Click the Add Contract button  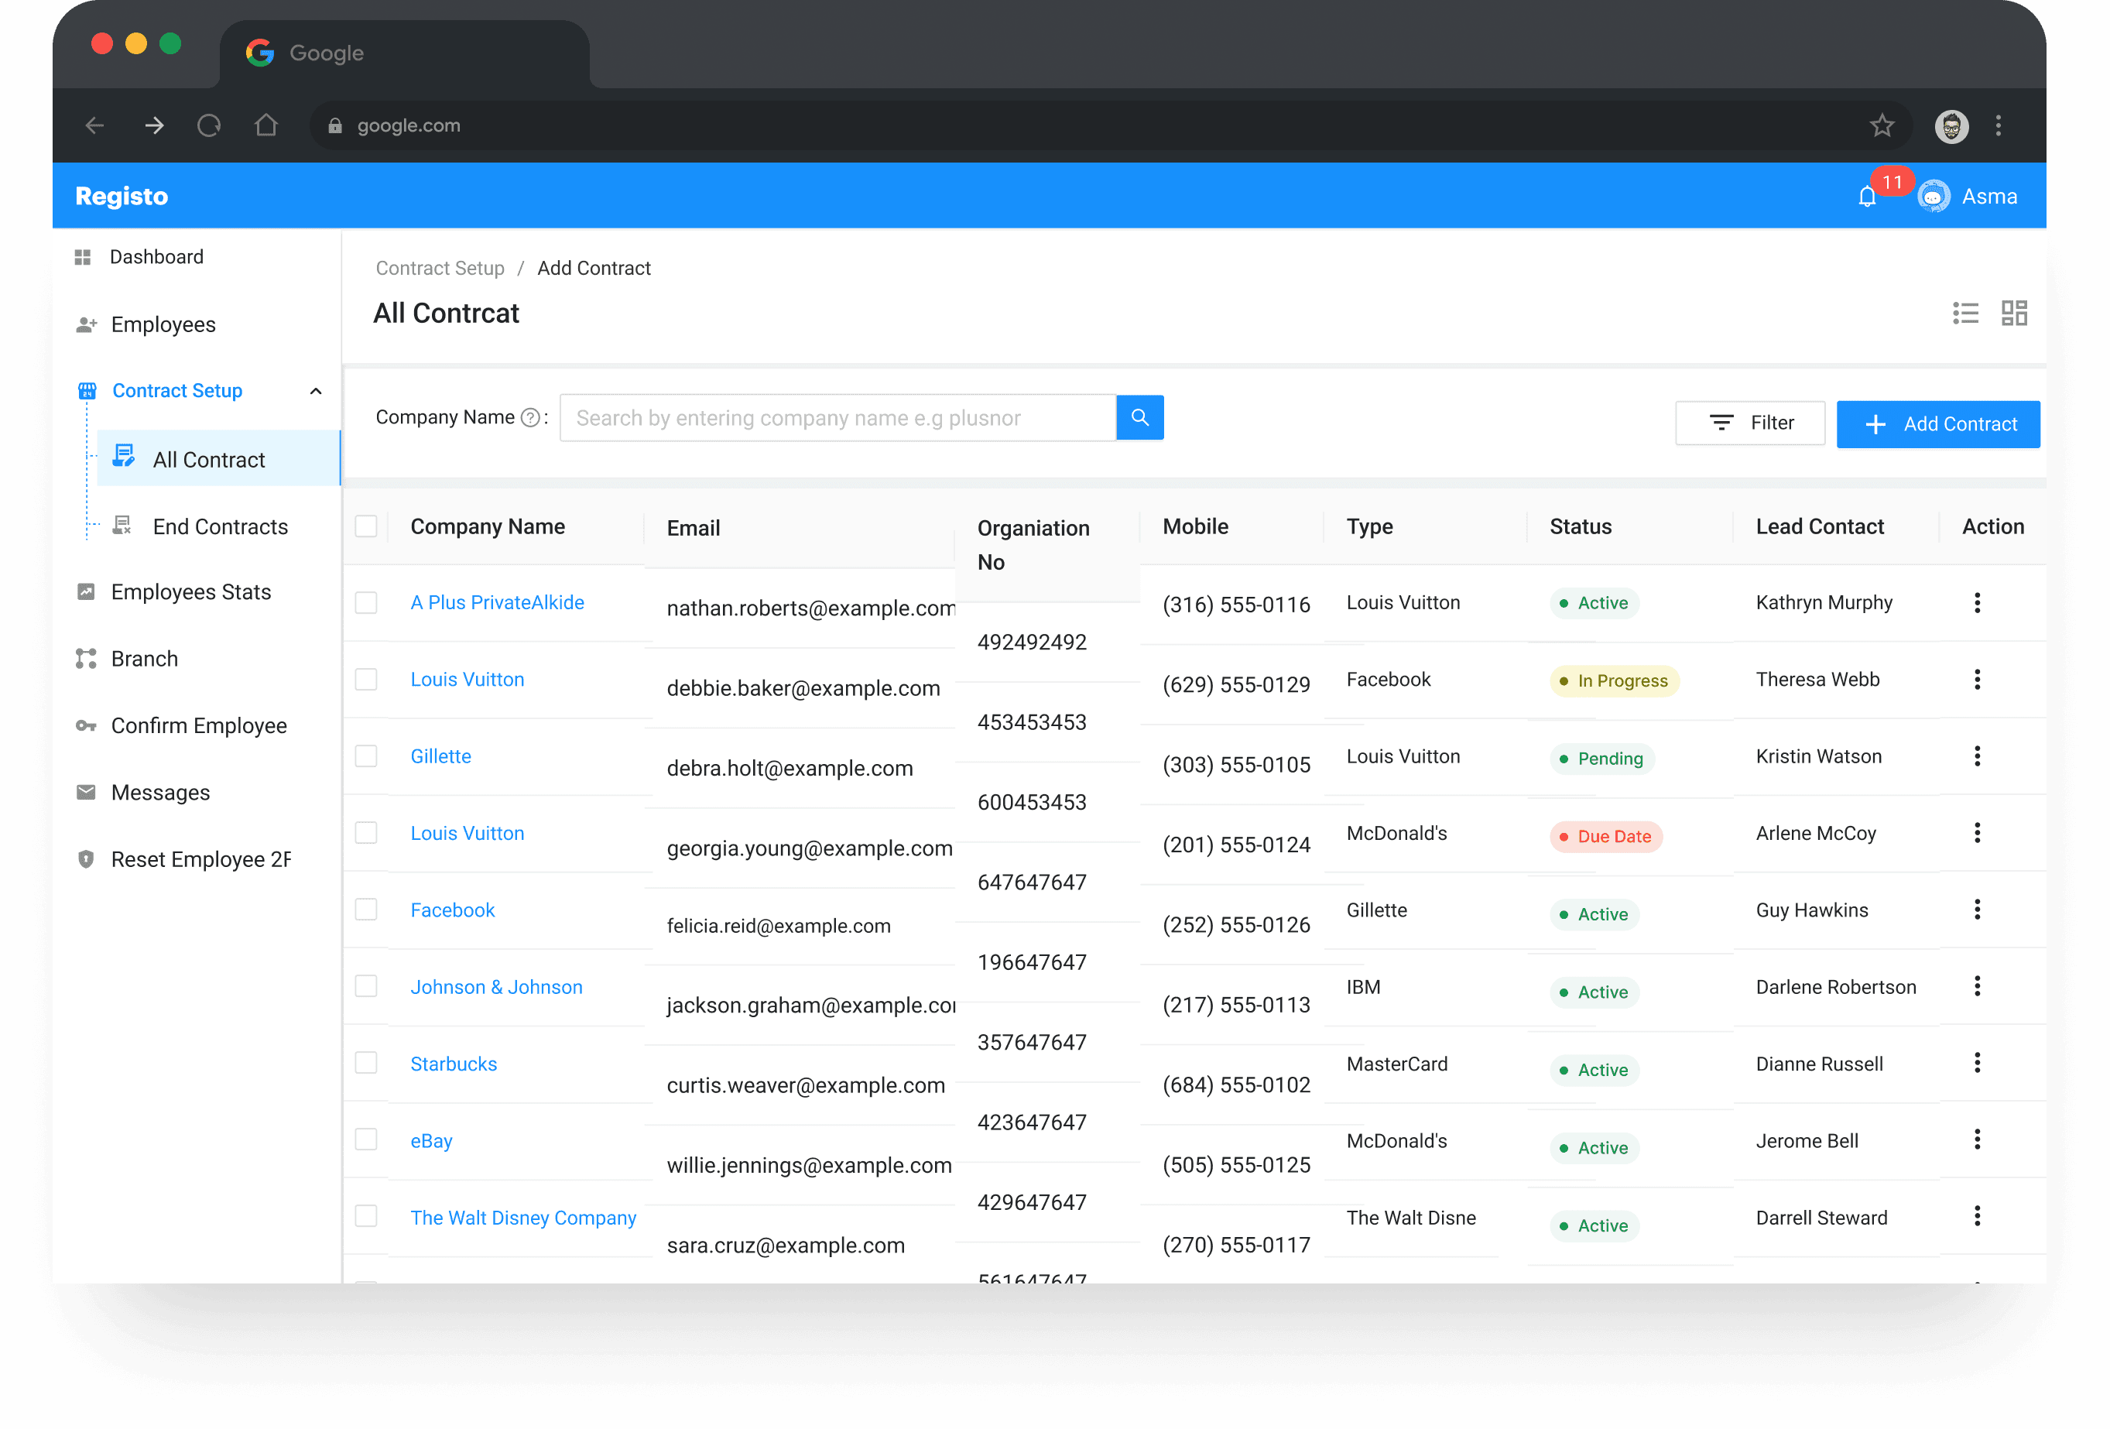1937,424
